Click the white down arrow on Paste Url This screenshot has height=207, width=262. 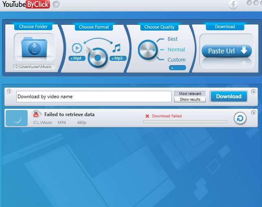[x=244, y=50]
